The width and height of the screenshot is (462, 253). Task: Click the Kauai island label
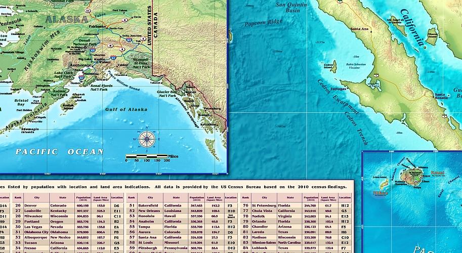click(x=438, y=173)
